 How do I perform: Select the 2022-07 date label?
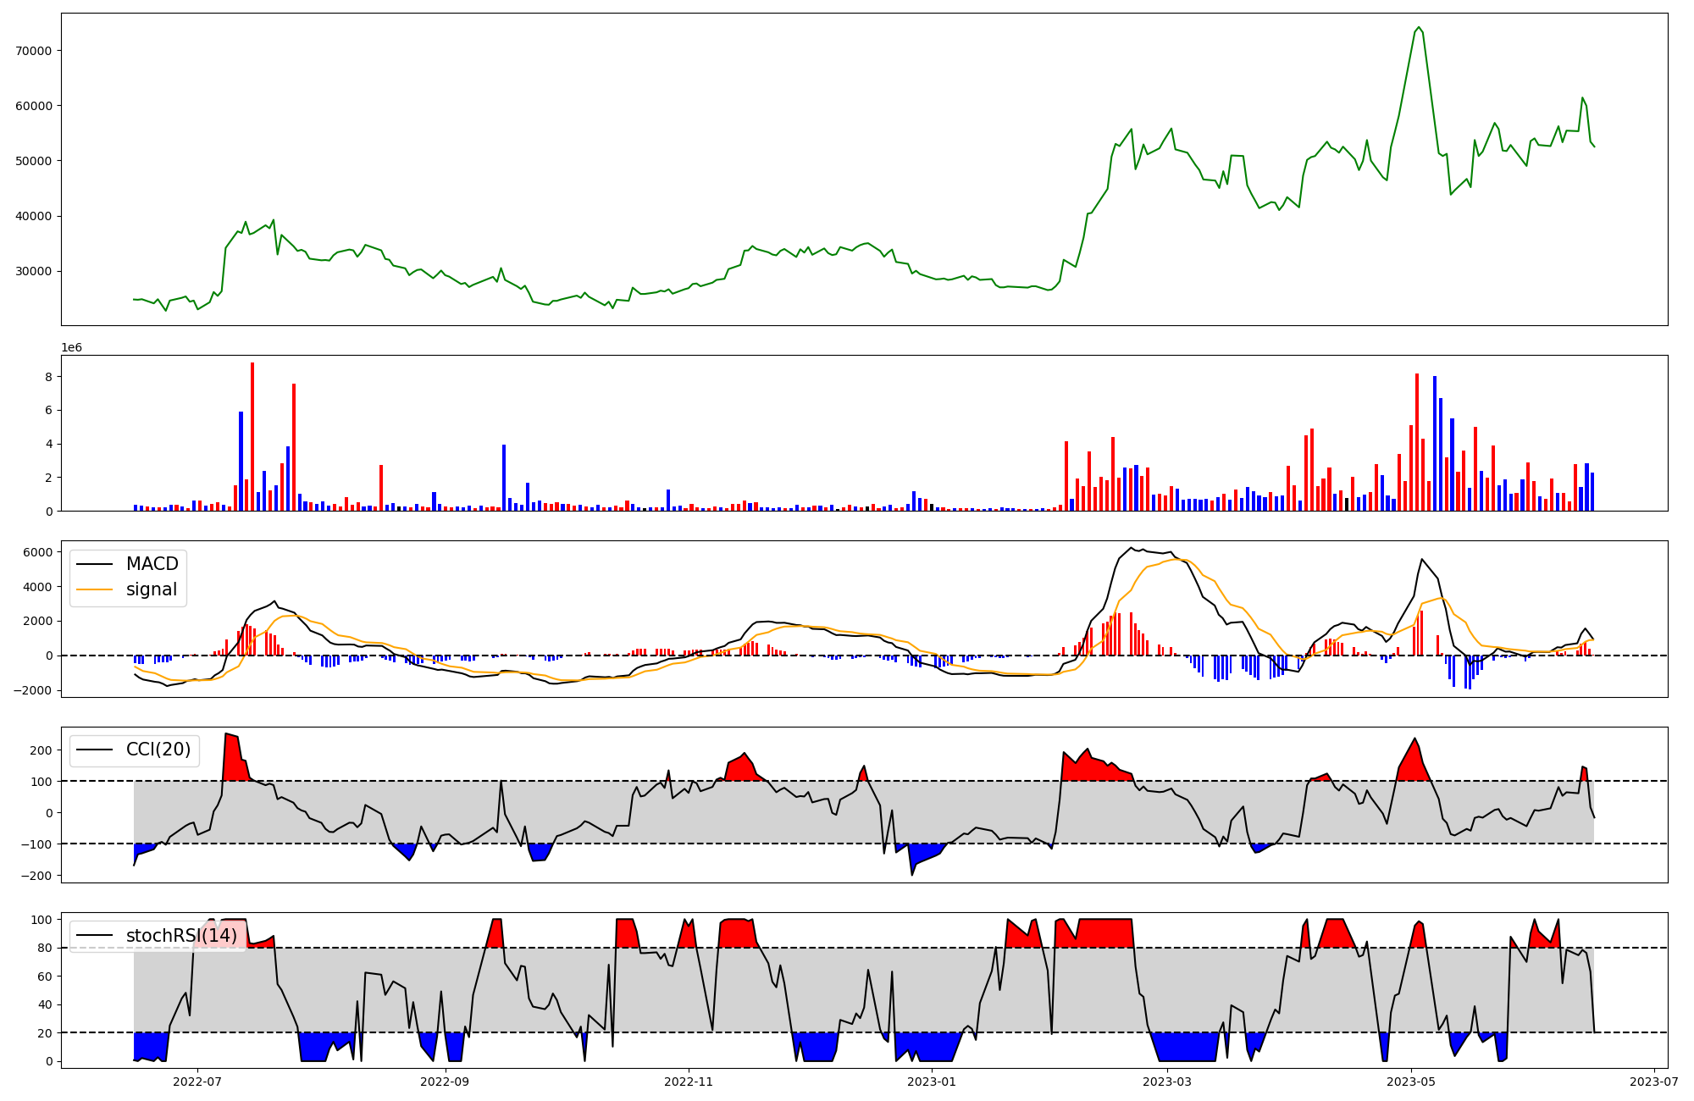click(x=197, y=1081)
